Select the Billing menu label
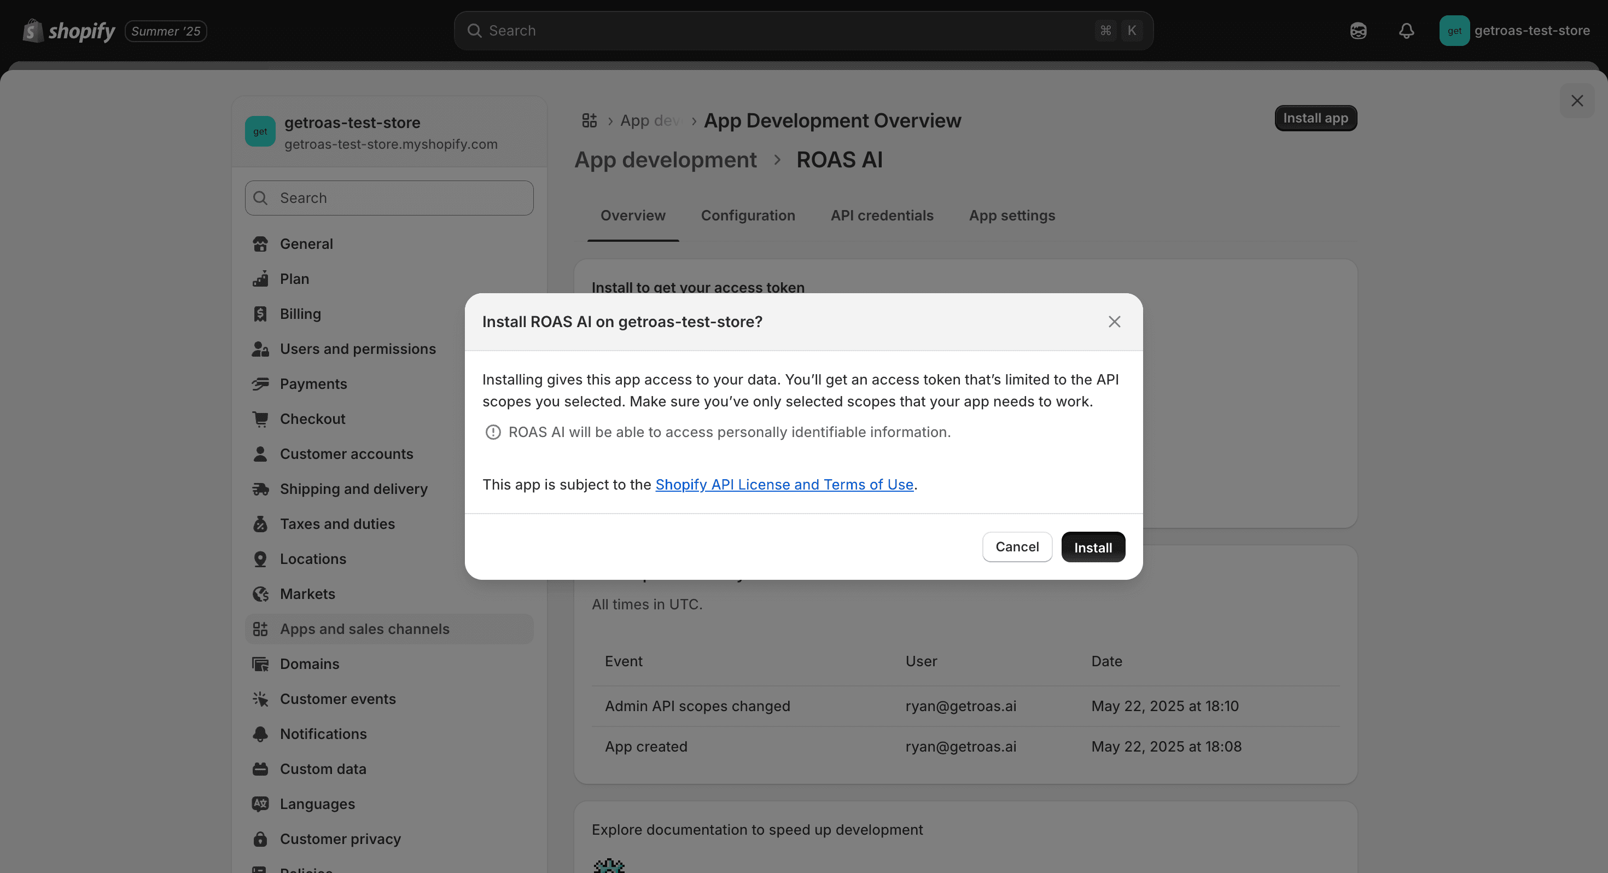The height and width of the screenshot is (873, 1608). tap(300, 313)
